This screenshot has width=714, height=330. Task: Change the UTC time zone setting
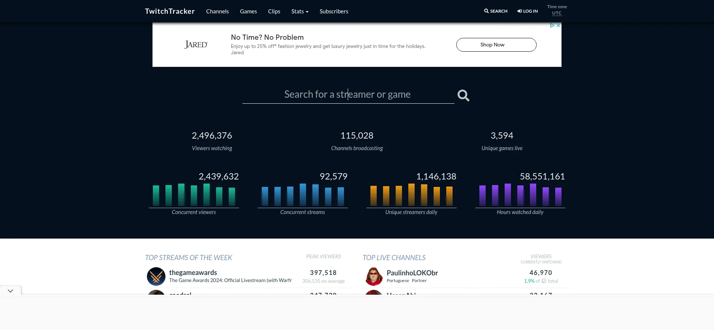(x=557, y=13)
